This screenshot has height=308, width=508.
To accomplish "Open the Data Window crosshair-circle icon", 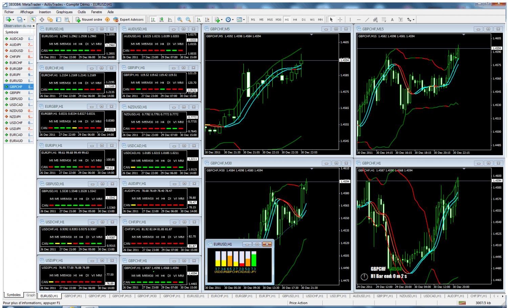I will (x=42, y=19).
